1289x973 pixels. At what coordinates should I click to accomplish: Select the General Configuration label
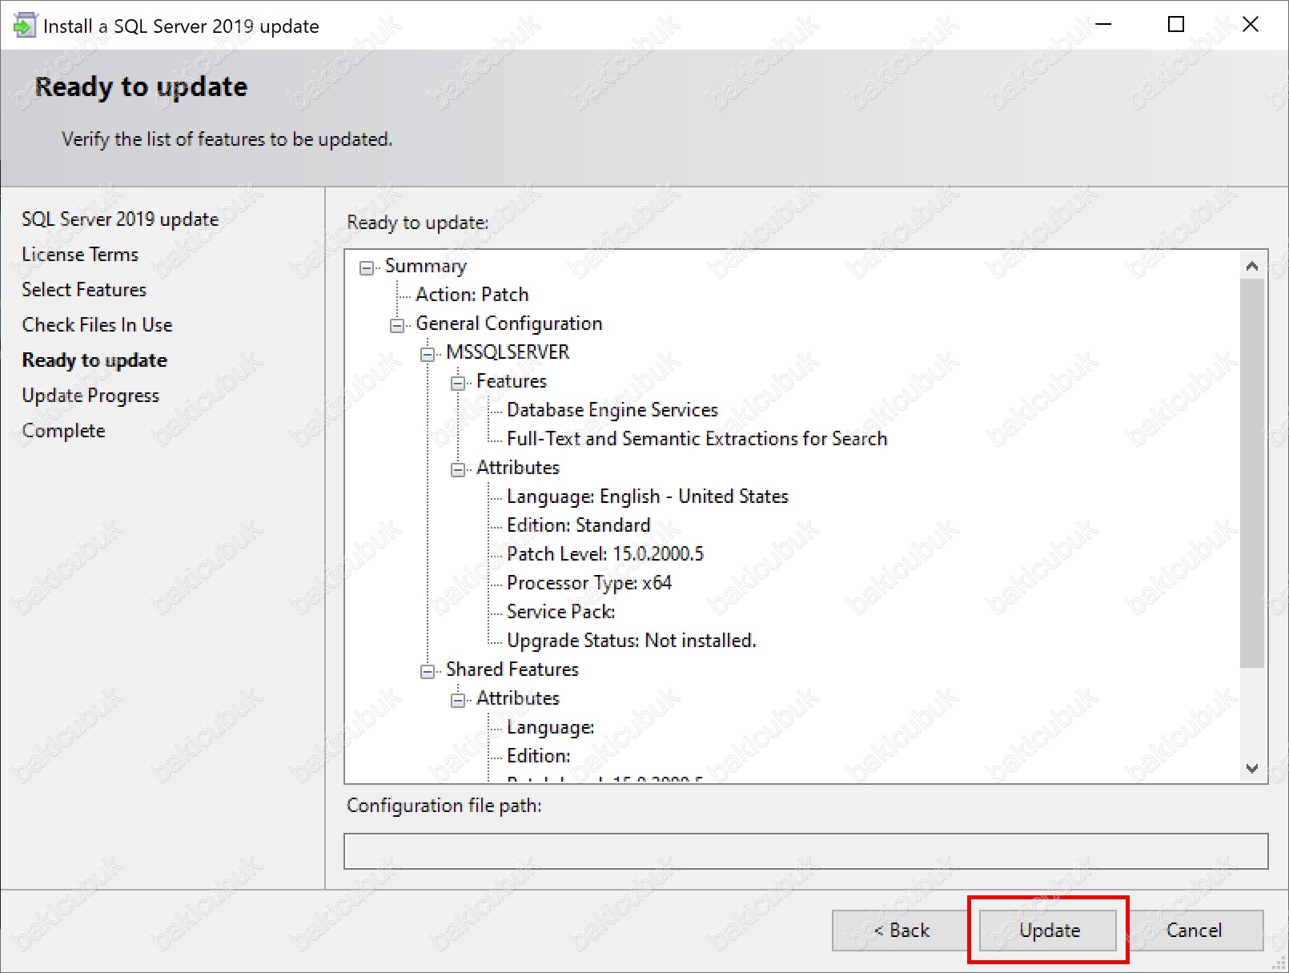pos(509,324)
